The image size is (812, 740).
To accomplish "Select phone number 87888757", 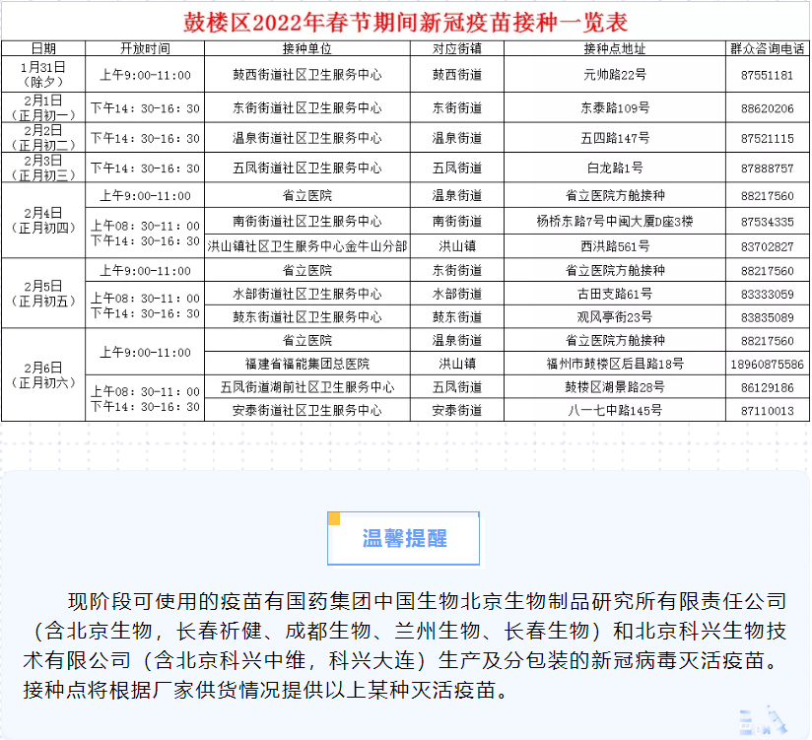I will tap(768, 168).
